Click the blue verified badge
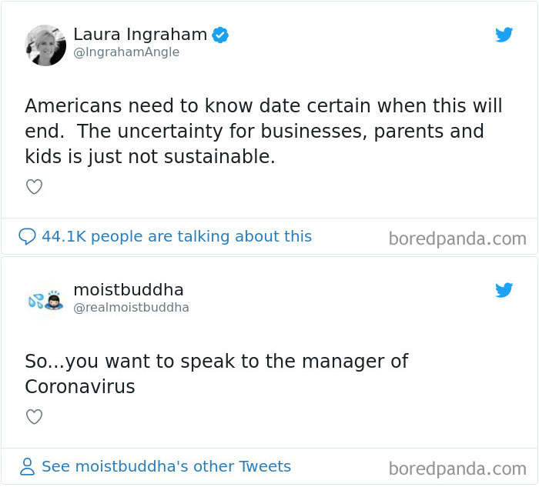 pyautogui.click(x=219, y=35)
